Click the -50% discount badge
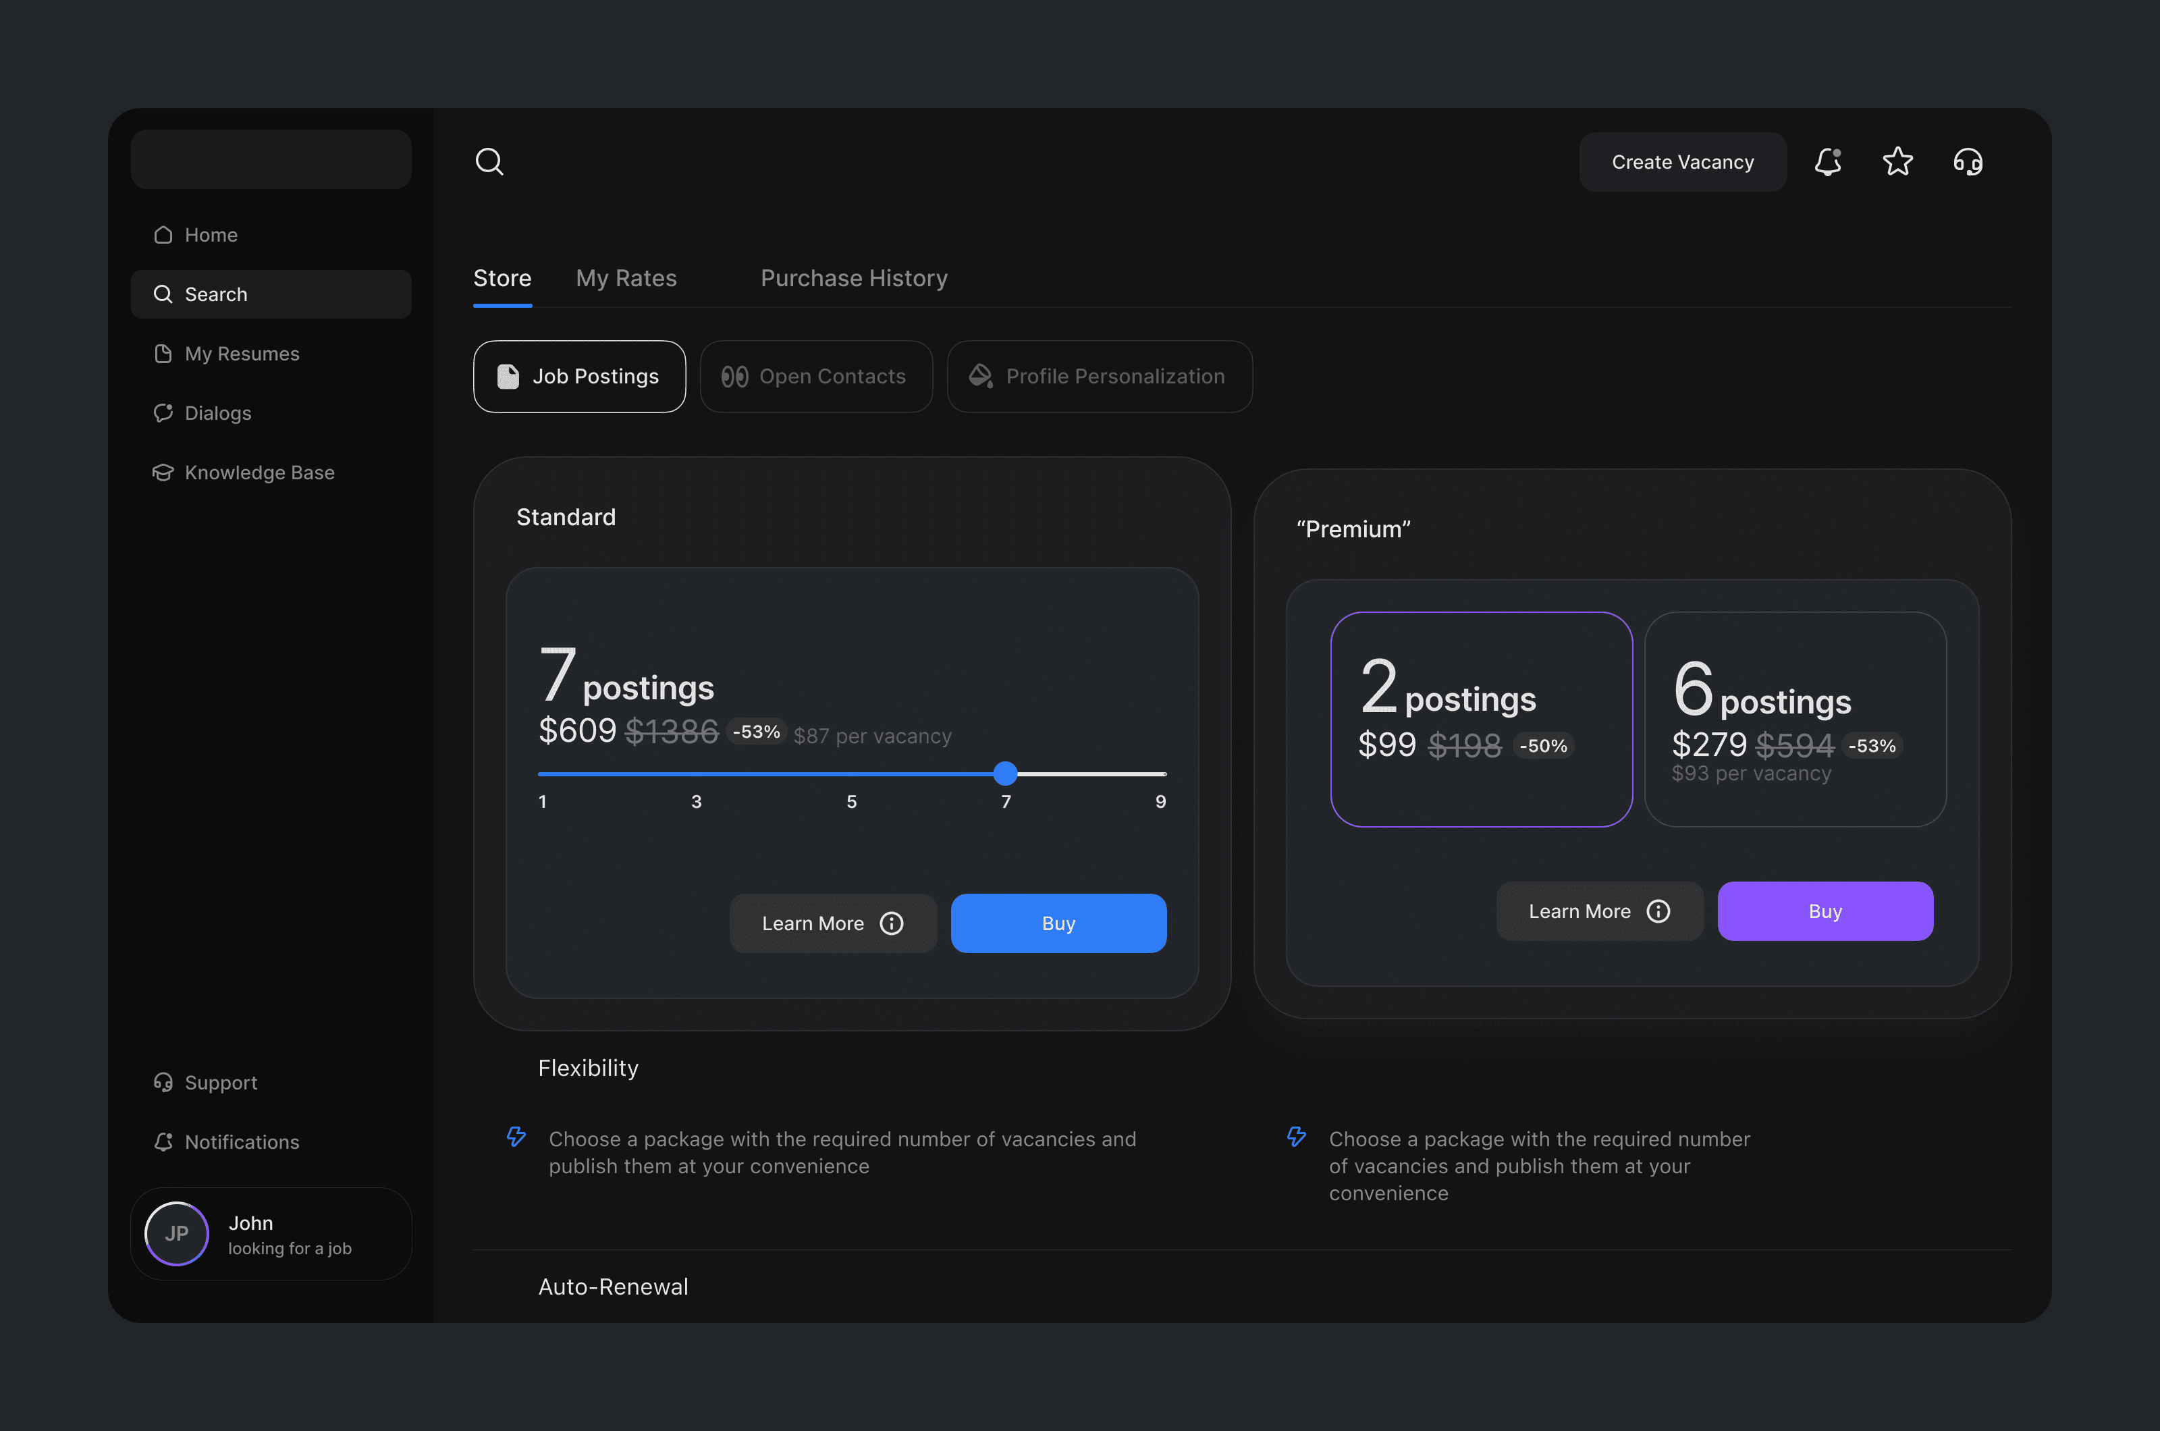 click(x=1543, y=747)
